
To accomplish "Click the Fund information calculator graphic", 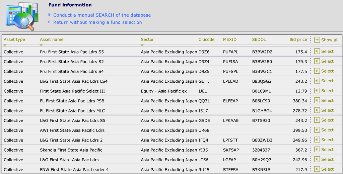I will click(22, 16).
